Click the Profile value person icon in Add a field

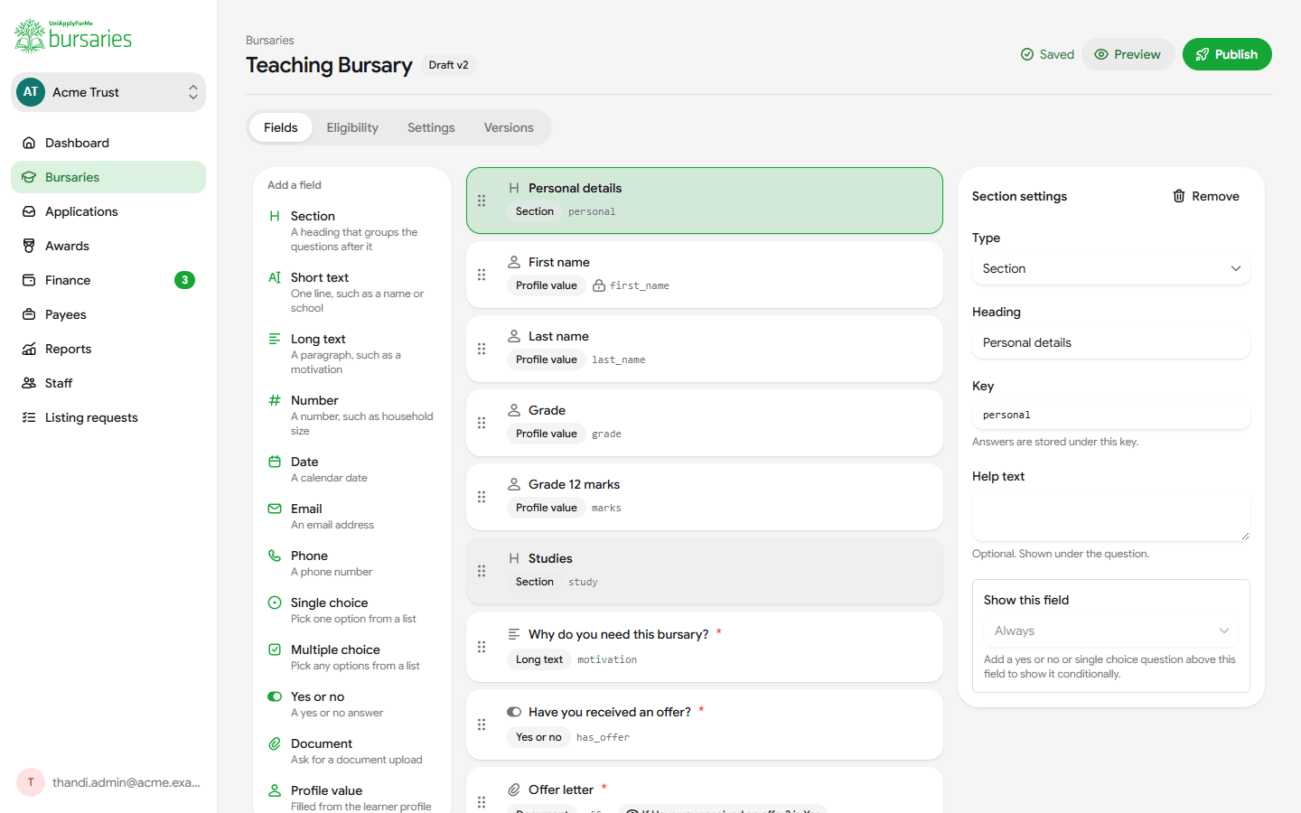275,790
